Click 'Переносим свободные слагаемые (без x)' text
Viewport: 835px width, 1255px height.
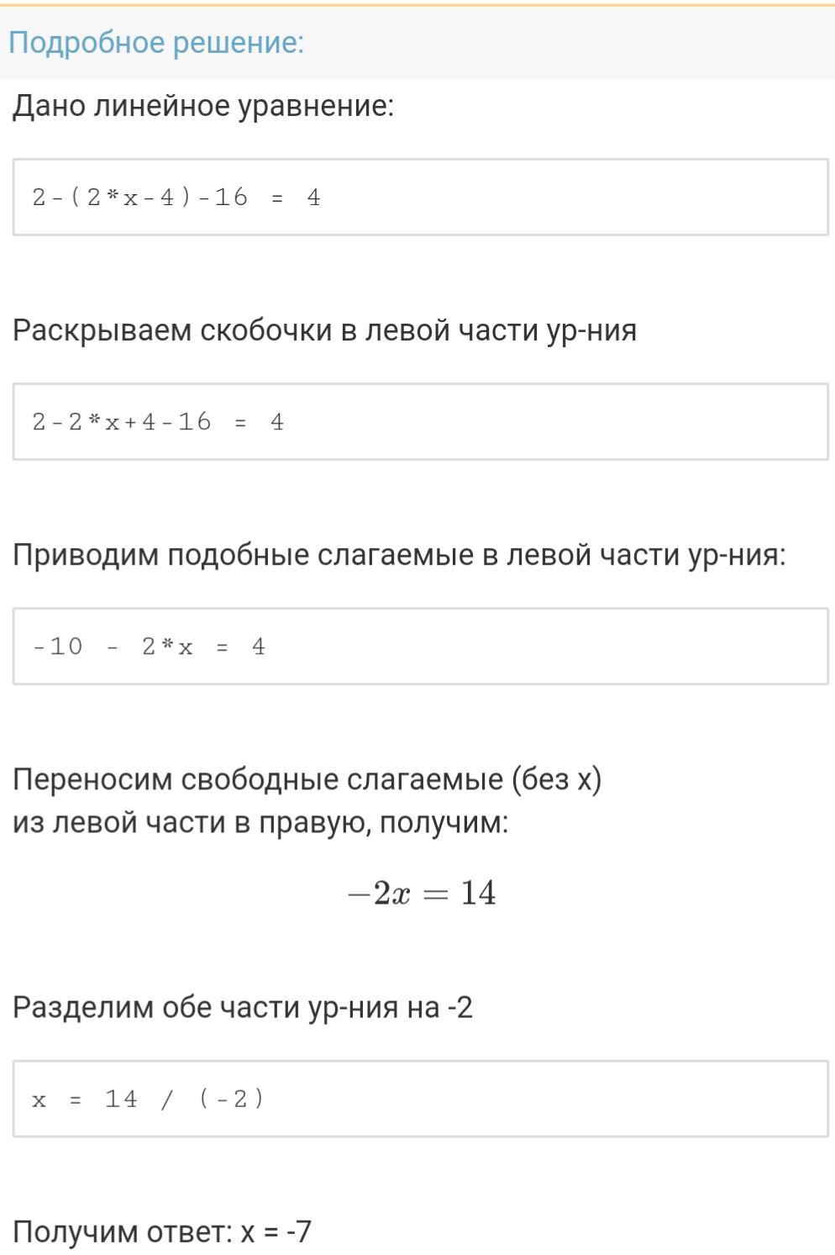pyautogui.click(x=307, y=779)
